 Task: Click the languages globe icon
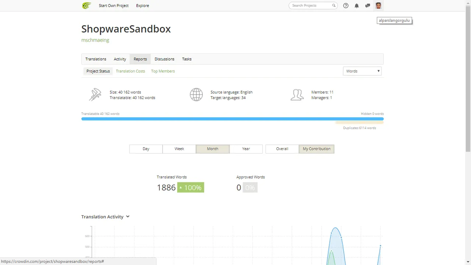coord(196,95)
